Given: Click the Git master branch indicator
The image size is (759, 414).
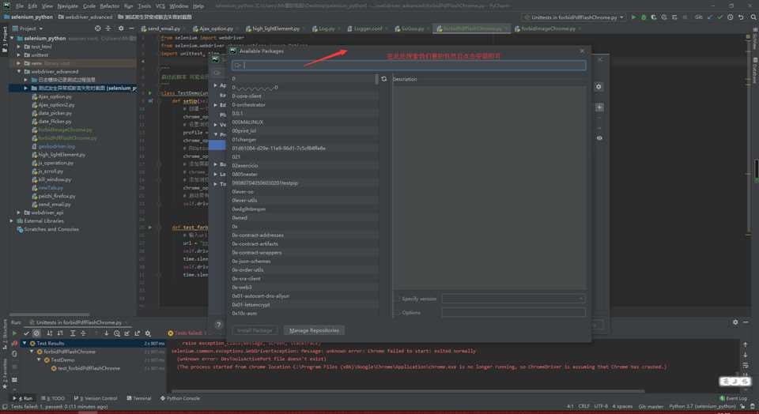Looking at the screenshot, I should click(651, 407).
